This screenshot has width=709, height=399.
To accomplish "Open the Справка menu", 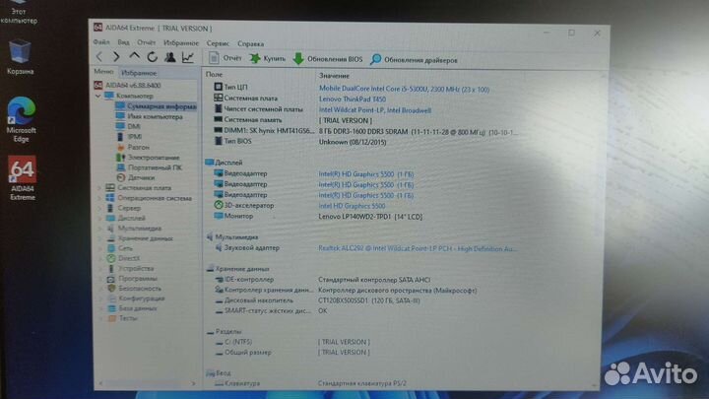I will coord(250,44).
